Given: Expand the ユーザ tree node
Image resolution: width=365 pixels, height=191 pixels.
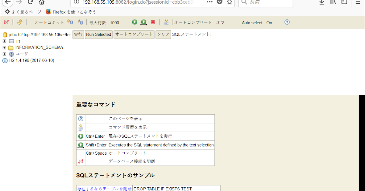Looking at the screenshot, I should click(4, 54).
